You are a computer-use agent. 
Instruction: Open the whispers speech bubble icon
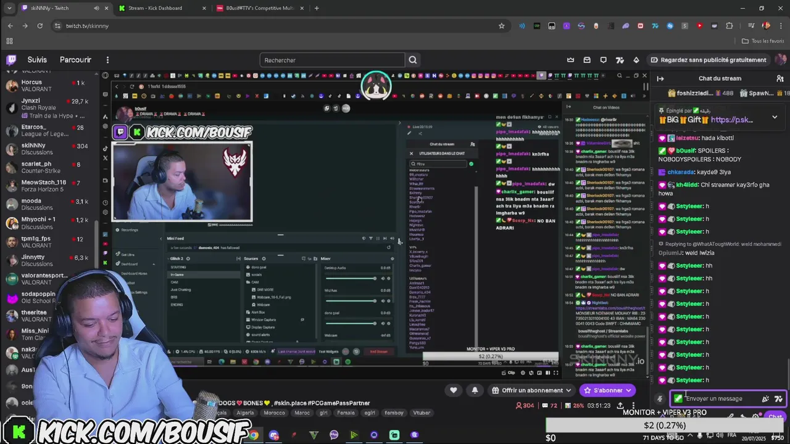click(604, 60)
